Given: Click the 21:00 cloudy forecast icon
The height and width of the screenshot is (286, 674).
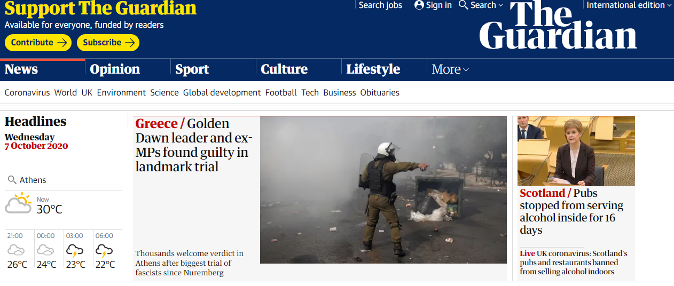Looking at the screenshot, I should click(x=16, y=250).
